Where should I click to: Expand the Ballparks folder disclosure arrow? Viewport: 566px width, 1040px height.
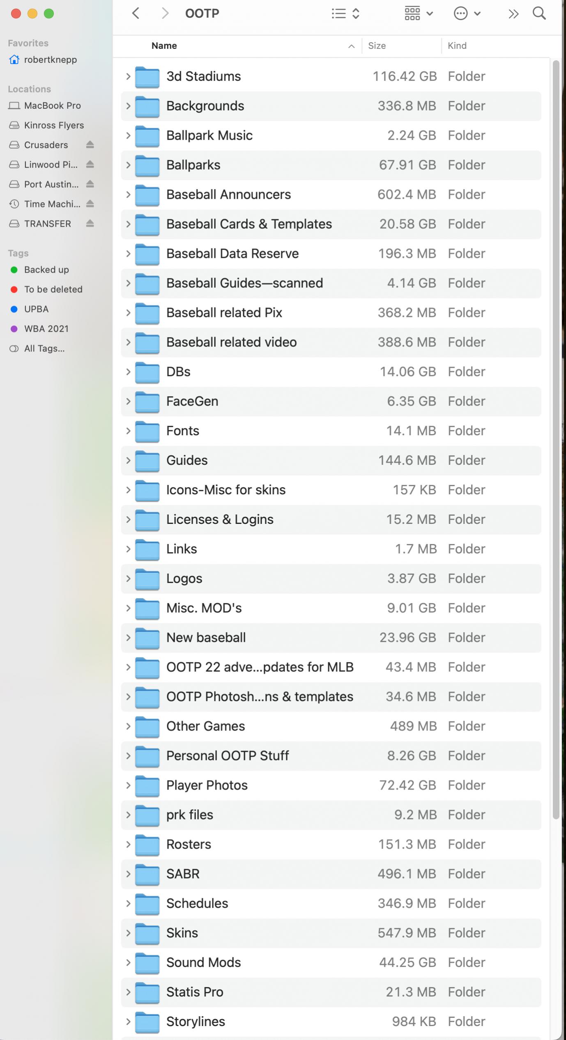coord(128,165)
